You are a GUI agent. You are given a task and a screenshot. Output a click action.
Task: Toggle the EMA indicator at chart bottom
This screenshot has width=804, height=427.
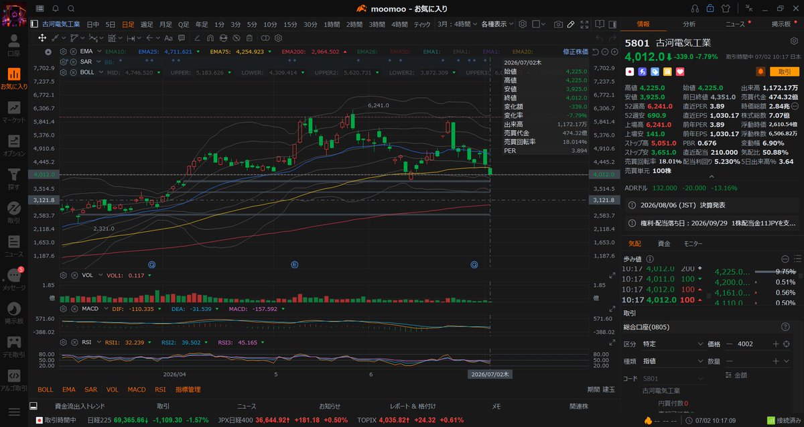pos(69,389)
